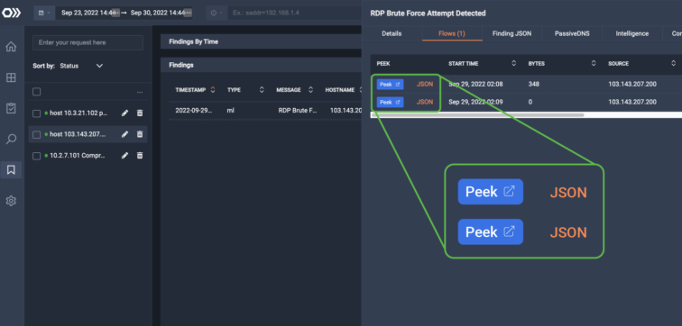Click the 348 bytes cell
The width and height of the screenshot is (682, 326).
(534, 85)
